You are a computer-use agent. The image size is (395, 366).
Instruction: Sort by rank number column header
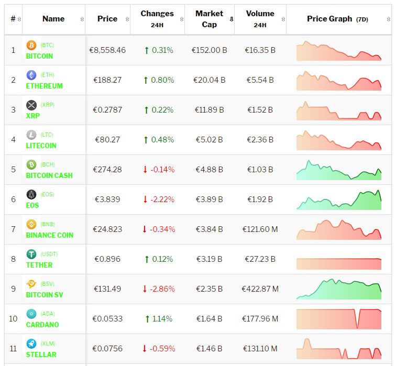click(13, 19)
